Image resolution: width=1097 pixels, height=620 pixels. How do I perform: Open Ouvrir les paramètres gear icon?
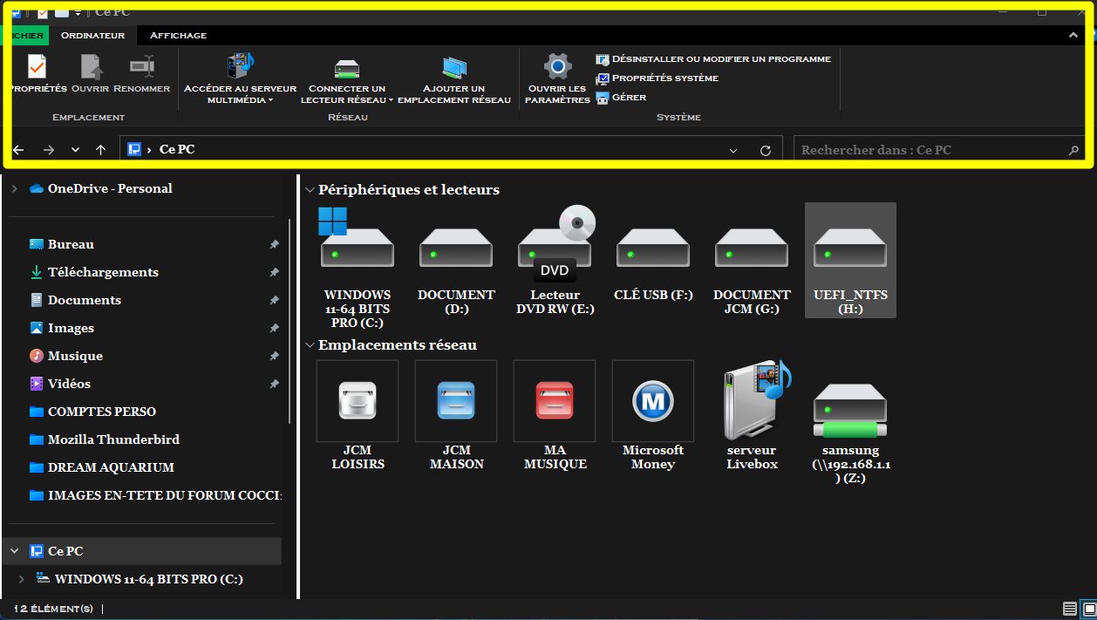[557, 68]
